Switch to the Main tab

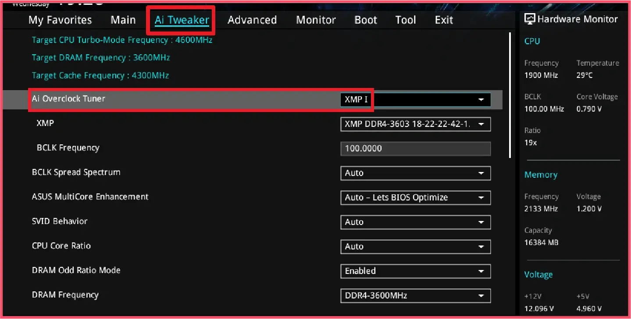pyautogui.click(x=123, y=20)
